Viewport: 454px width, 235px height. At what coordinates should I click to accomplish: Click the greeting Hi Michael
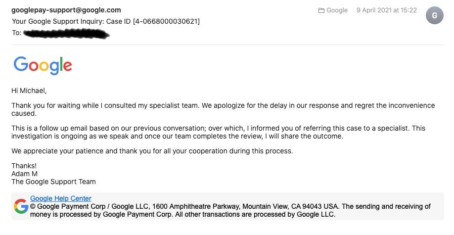29,91
